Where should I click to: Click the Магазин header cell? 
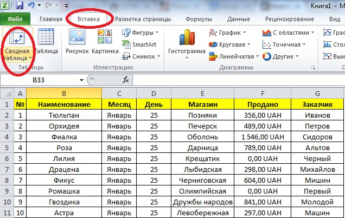pyautogui.click(x=202, y=104)
